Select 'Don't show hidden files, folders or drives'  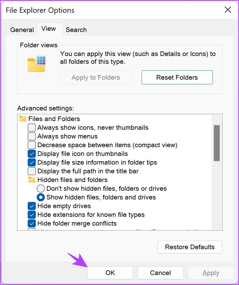pos(40,189)
